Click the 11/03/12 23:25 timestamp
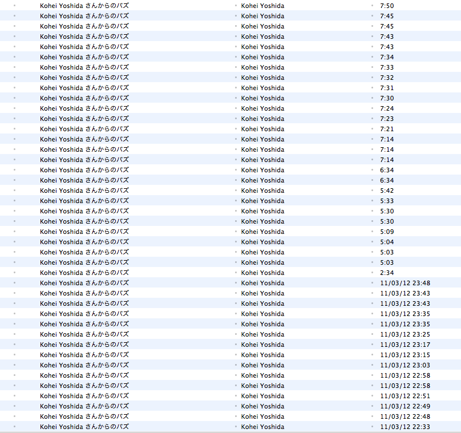This screenshot has width=461, height=433. click(x=405, y=334)
